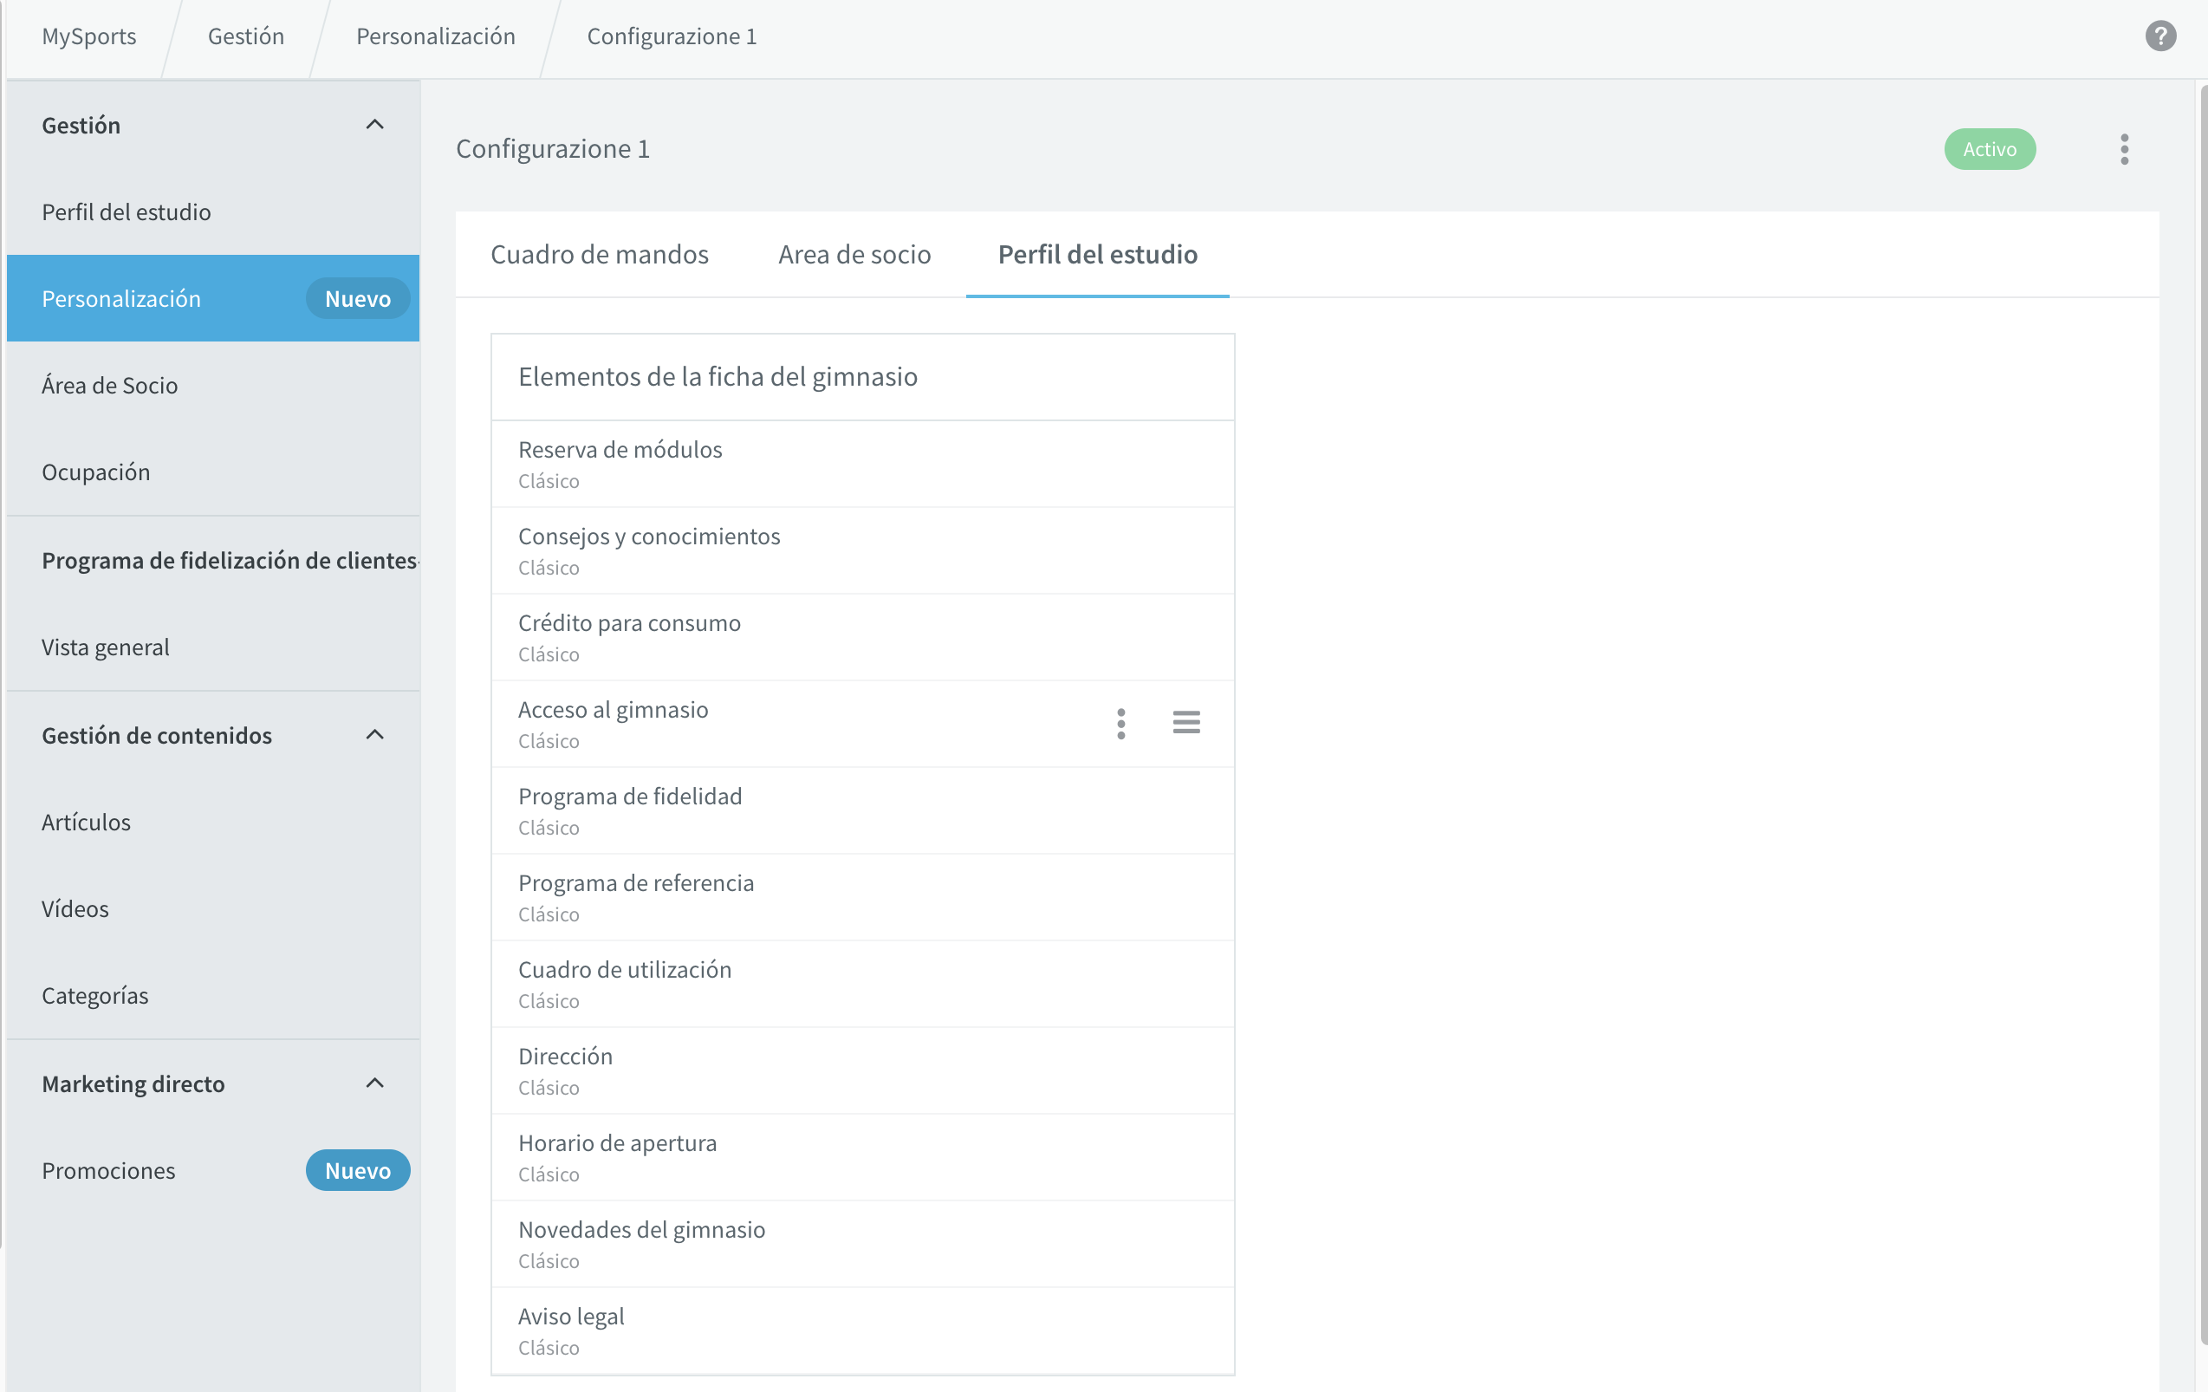Collapse the Marketing directo section
2208x1392 pixels.
pos(374,1083)
